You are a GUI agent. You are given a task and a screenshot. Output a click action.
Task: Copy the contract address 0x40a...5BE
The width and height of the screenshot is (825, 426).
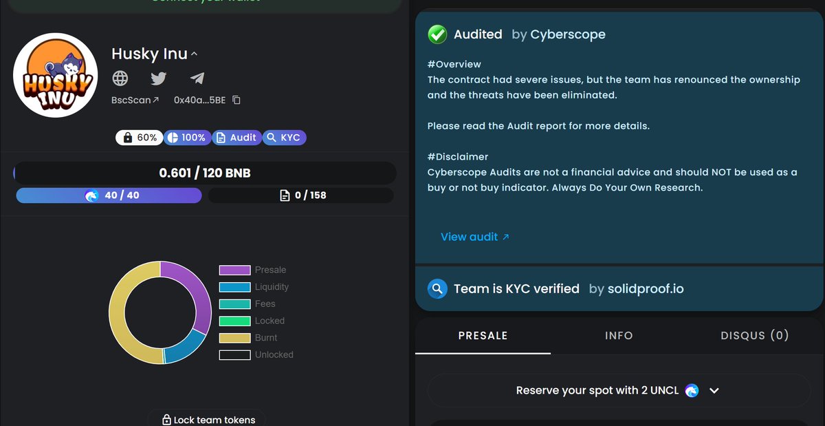click(236, 100)
